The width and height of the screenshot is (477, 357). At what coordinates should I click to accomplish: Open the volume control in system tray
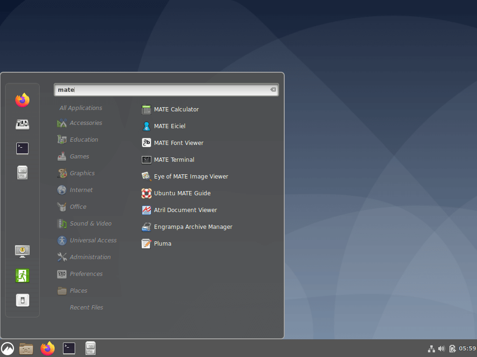[x=442, y=349]
